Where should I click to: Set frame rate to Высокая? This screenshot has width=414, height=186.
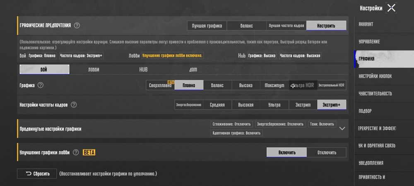click(246, 105)
